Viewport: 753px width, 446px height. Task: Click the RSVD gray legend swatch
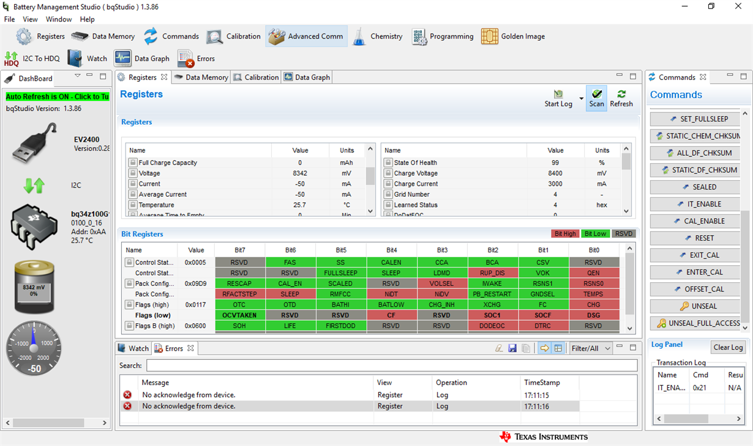coord(624,234)
